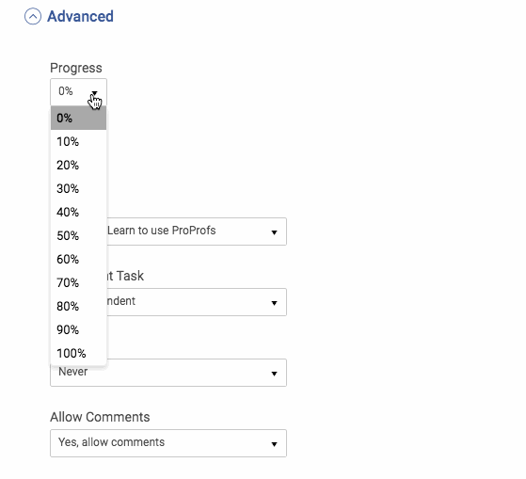Image resolution: width=526 pixels, height=479 pixels.
Task: Open the Learn to use ProProfs dropdown
Action: click(197, 232)
